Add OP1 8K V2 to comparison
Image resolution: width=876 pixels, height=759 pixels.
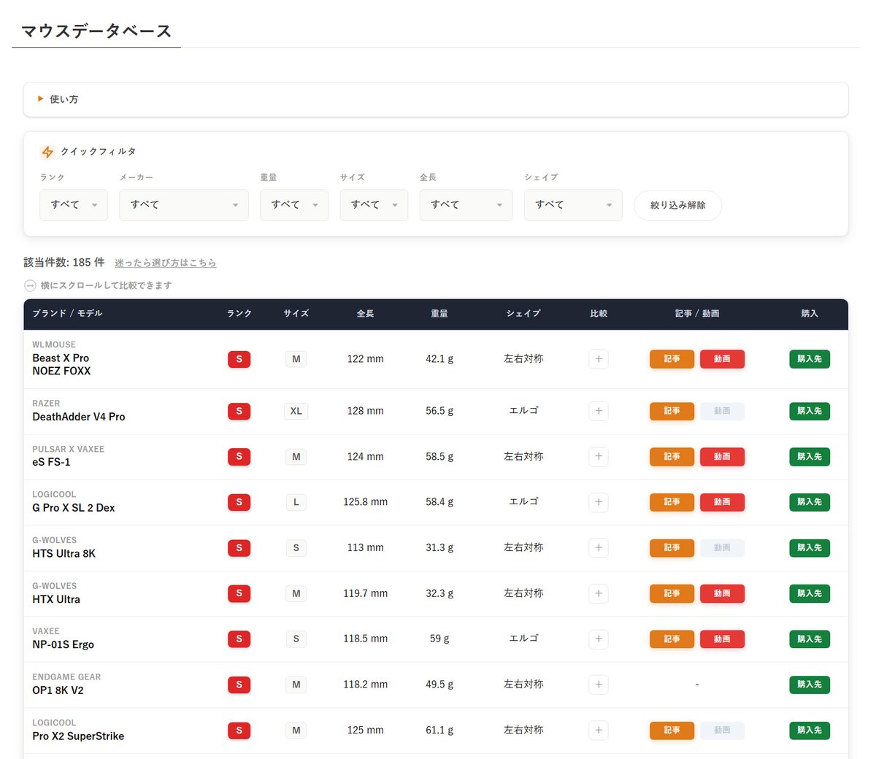coord(599,685)
